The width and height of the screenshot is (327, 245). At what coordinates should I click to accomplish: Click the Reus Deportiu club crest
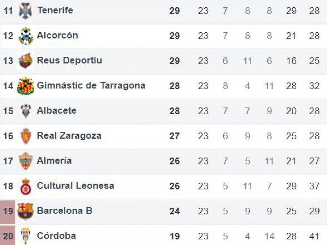click(25, 61)
